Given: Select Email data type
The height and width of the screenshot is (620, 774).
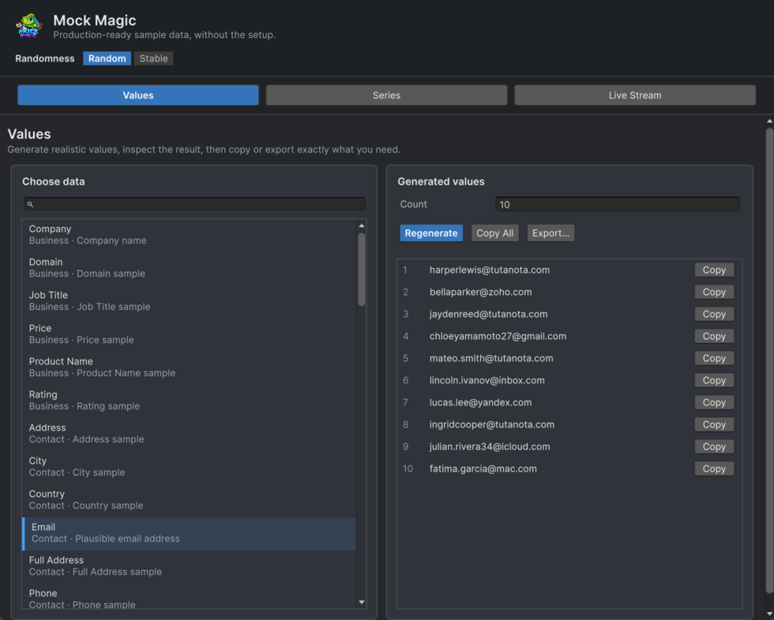Looking at the screenshot, I should click(x=189, y=534).
